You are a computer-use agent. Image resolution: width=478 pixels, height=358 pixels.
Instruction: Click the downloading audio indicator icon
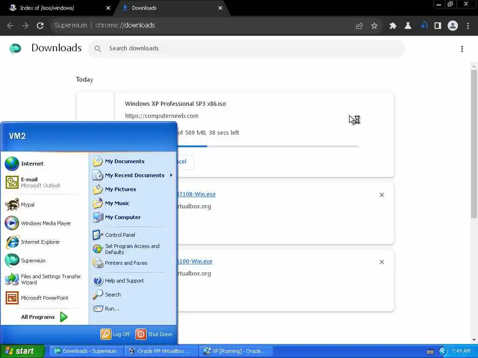(423, 26)
